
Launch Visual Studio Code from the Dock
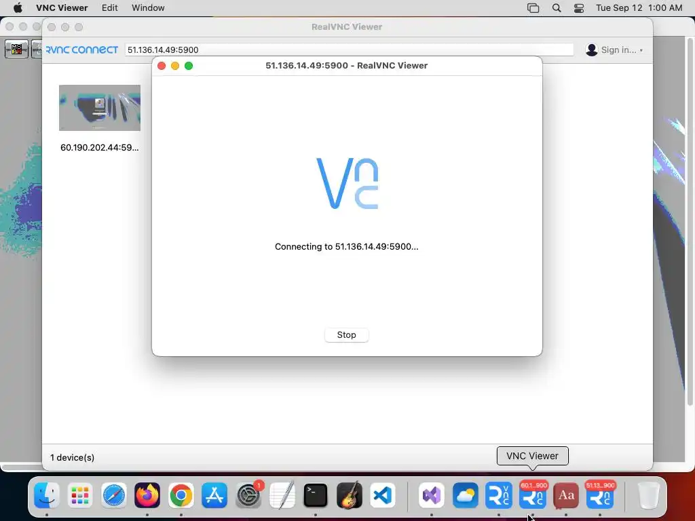pyautogui.click(x=383, y=495)
